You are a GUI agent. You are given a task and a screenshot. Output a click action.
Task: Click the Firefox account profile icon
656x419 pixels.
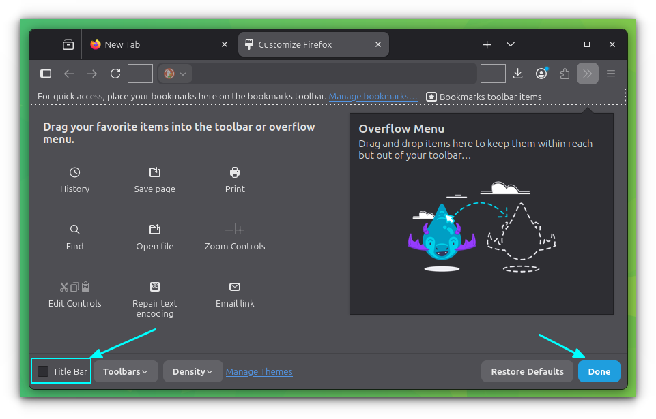tap(541, 74)
